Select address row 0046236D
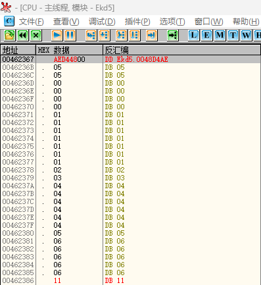Screen dimensions: 261x285 tap(130, 83)
